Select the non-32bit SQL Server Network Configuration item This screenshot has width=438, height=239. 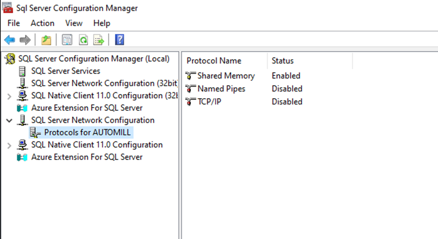93,120
